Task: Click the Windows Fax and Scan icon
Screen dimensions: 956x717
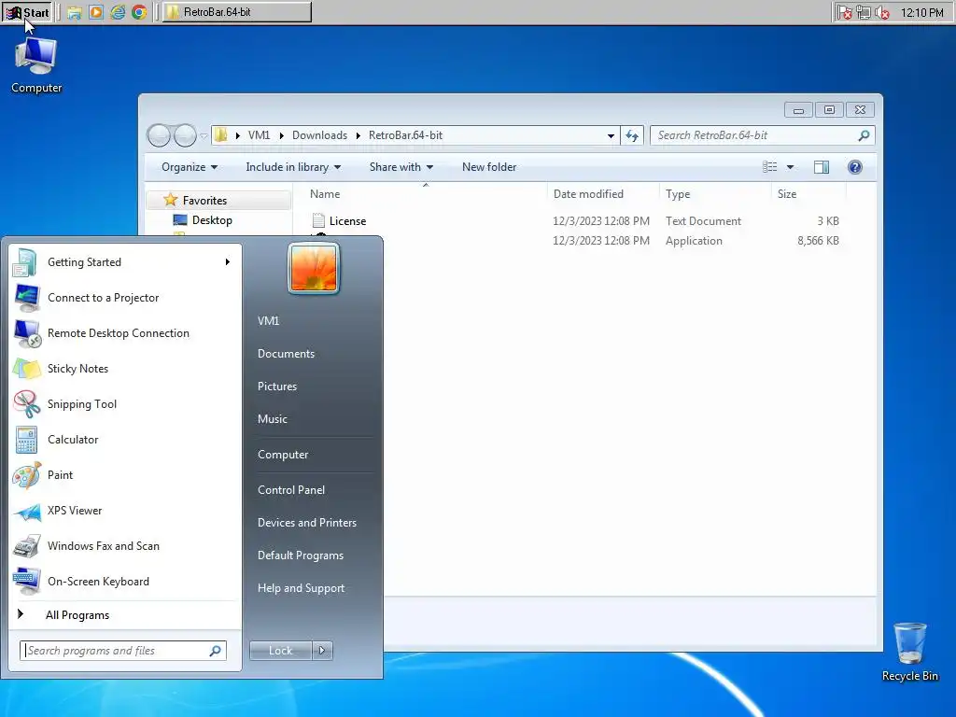Action: click(x=26, y=546)
